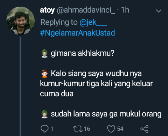Select the 'Replying to' label

click(59, 22)
